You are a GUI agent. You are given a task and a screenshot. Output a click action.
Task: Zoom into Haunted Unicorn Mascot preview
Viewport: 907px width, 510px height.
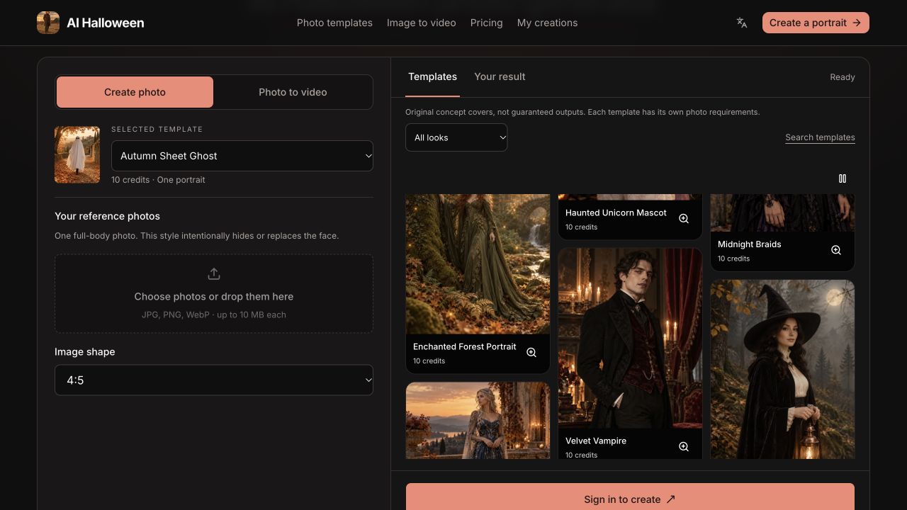[684, 219]
